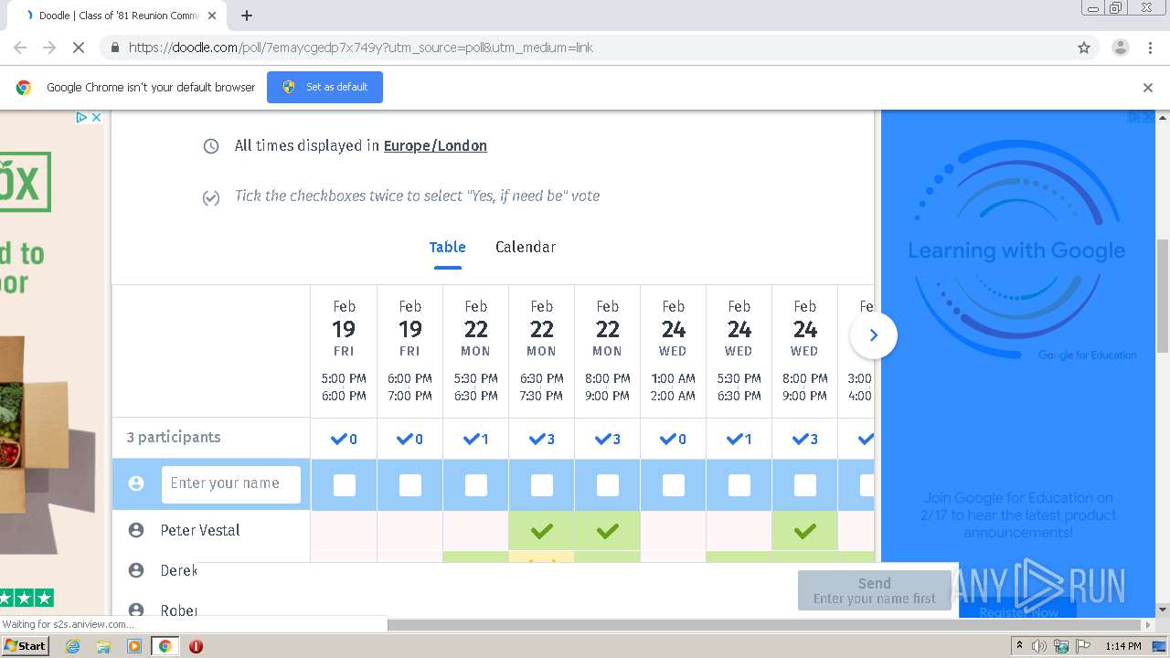1170x658 pixels.
Task: Bookmark this page with the star icon
Action: click(1084, 48)
